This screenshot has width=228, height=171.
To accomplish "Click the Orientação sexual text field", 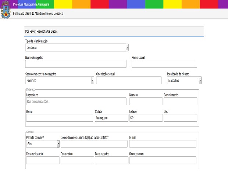I will click(129, 80).
